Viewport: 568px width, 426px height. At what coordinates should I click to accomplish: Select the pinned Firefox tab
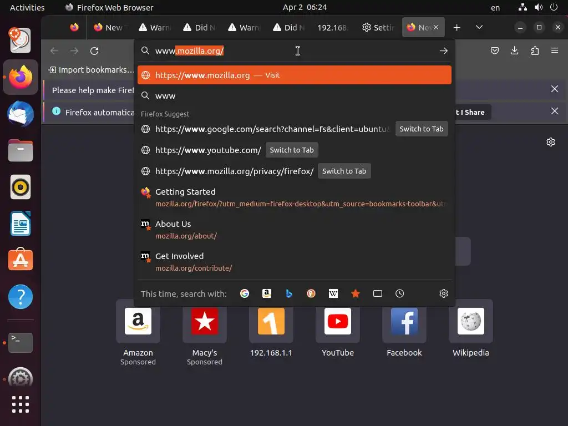(74, 28)
